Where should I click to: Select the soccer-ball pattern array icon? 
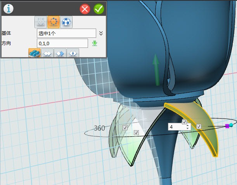click(66, 22)
